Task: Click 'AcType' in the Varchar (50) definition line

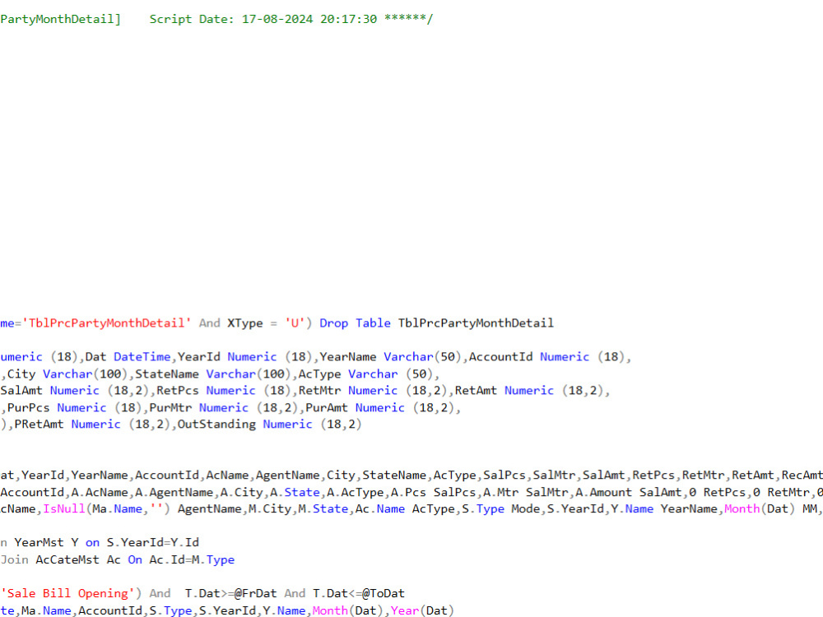Action: tap(319, 374)
